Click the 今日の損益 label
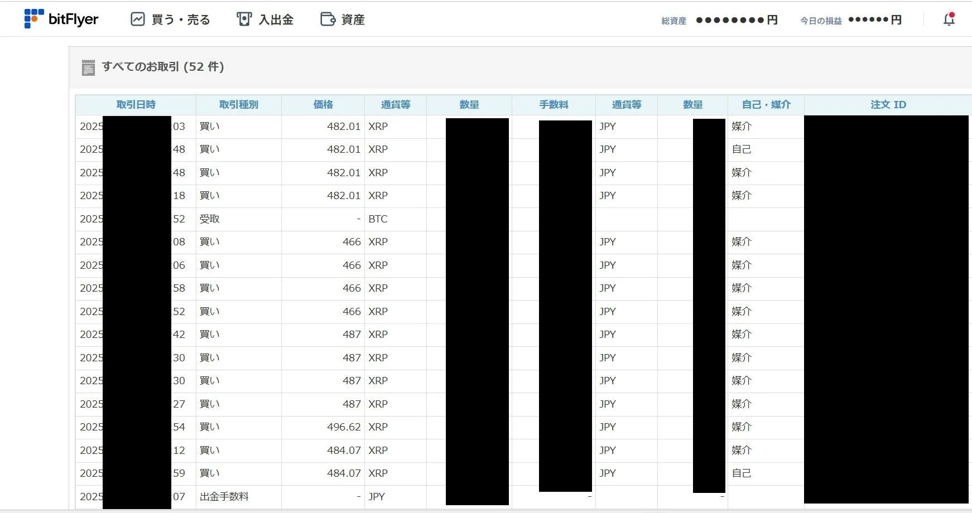972x513 pixels. pos(821,21)
